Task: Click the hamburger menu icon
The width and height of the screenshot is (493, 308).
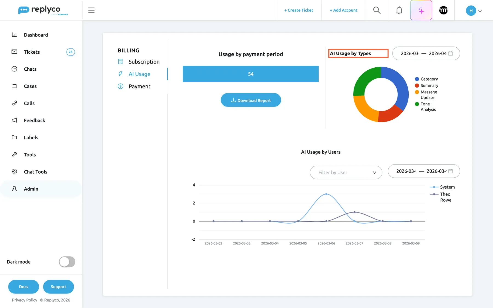Action: [x=91, y=10]
